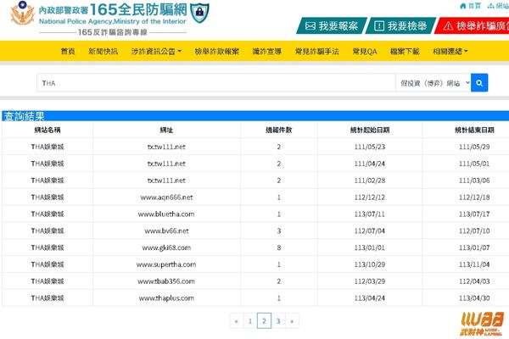Open 檔案下載 in the navigation bar
Image resolution: width=509 pixels, height=339 pixels.
pyautogui.click(x=405, y=51)
